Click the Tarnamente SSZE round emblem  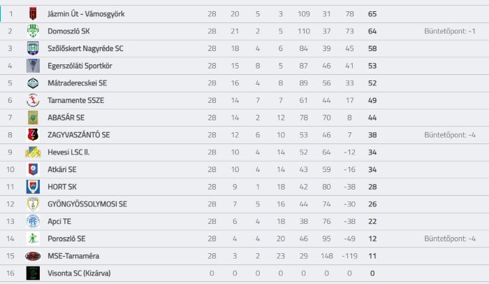click(33, 100)
